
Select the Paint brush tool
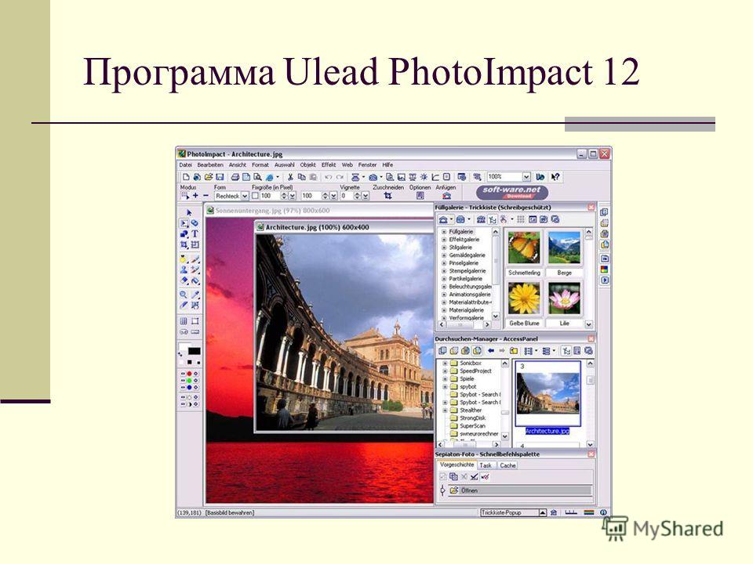point(195,259)
